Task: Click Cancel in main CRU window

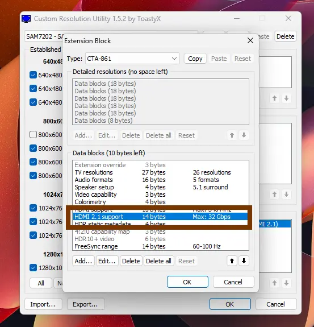Action: 276,304
